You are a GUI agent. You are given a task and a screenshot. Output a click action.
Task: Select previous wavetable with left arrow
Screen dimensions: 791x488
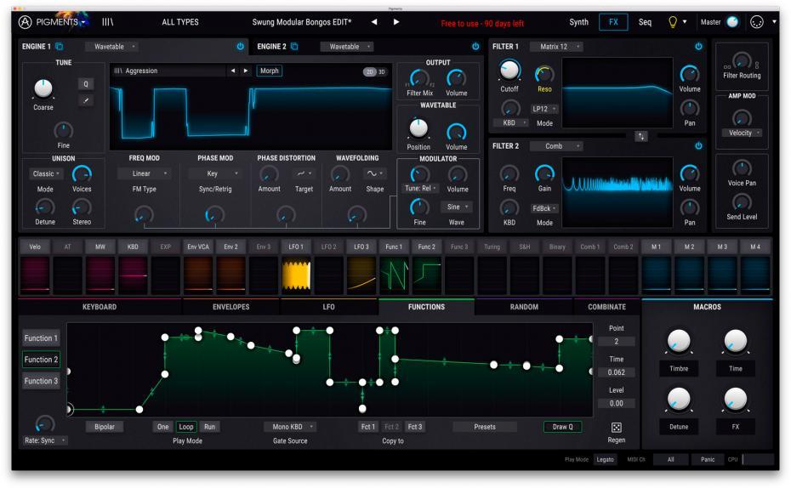click(x=233, y=71)
